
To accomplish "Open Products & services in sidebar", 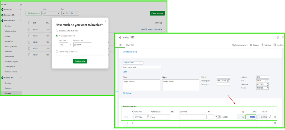I will pyautogui.click(x=11, y=72).
